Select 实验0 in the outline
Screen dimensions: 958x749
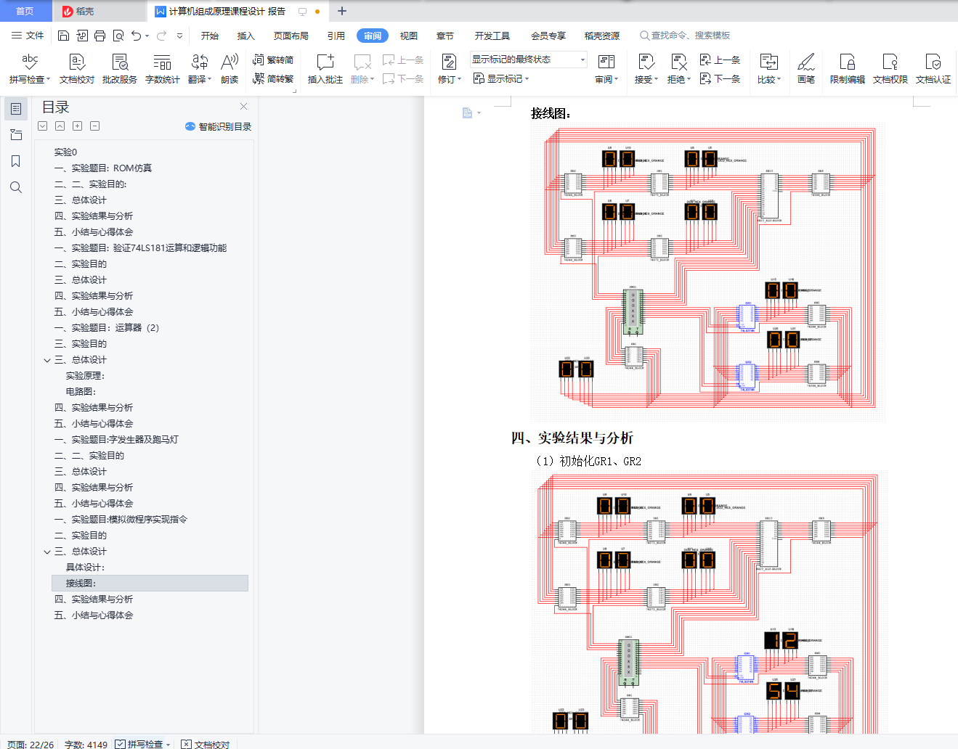pos(65,152)
